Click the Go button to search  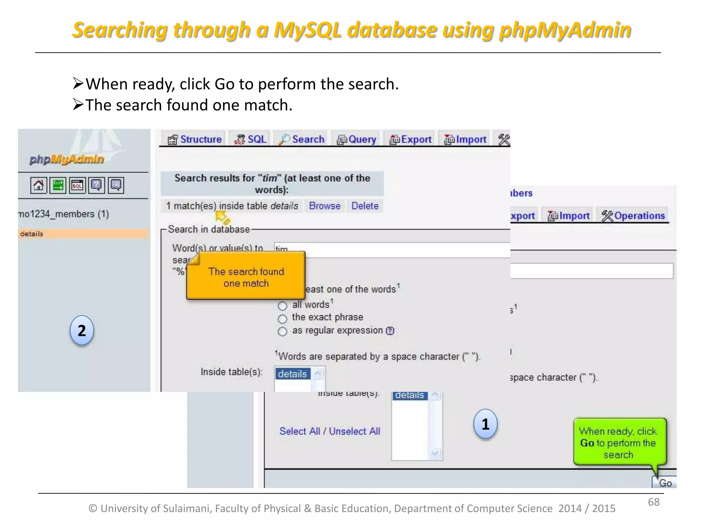tap(665, 483)
